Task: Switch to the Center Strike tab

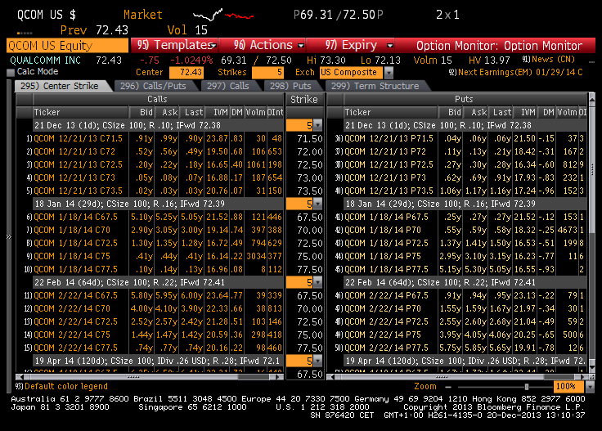Action: [x=60, y=86]
